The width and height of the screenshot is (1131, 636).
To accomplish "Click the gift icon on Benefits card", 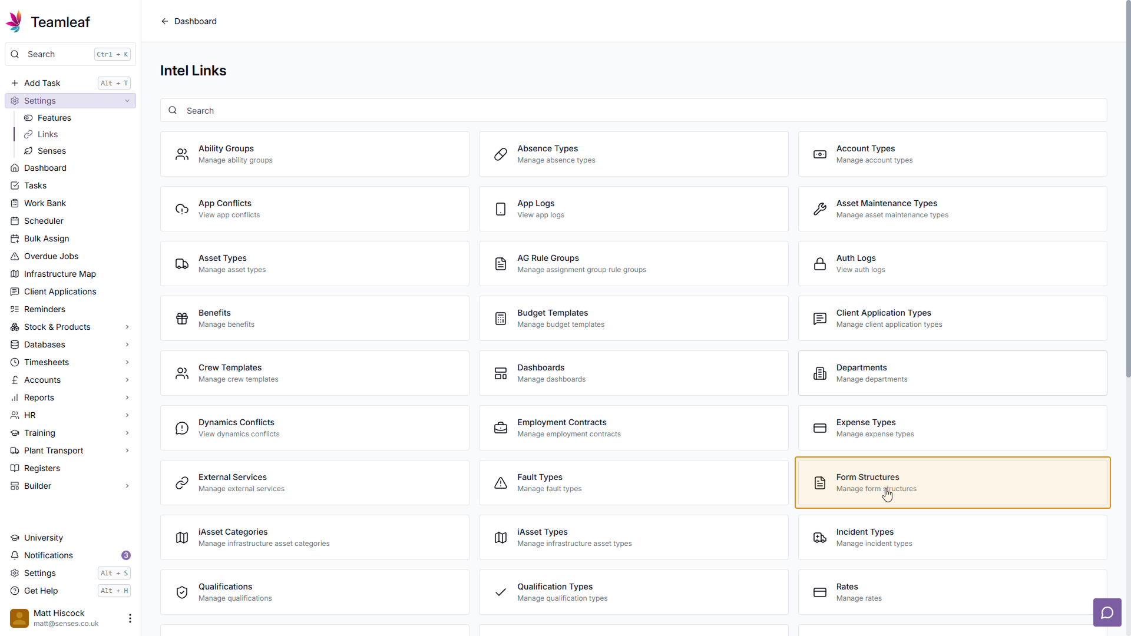I will point(182,319).
